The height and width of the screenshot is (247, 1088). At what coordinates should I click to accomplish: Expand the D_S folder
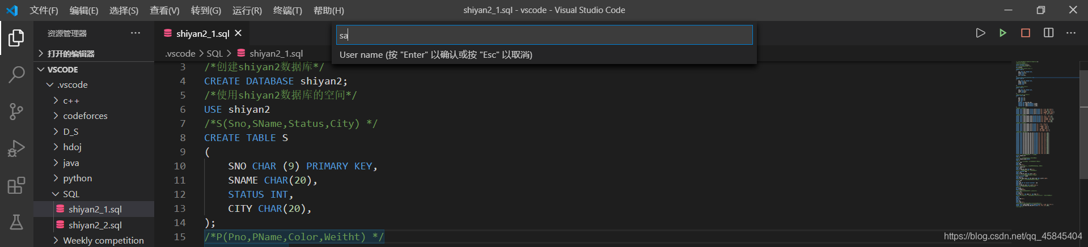tap(94, 131)
